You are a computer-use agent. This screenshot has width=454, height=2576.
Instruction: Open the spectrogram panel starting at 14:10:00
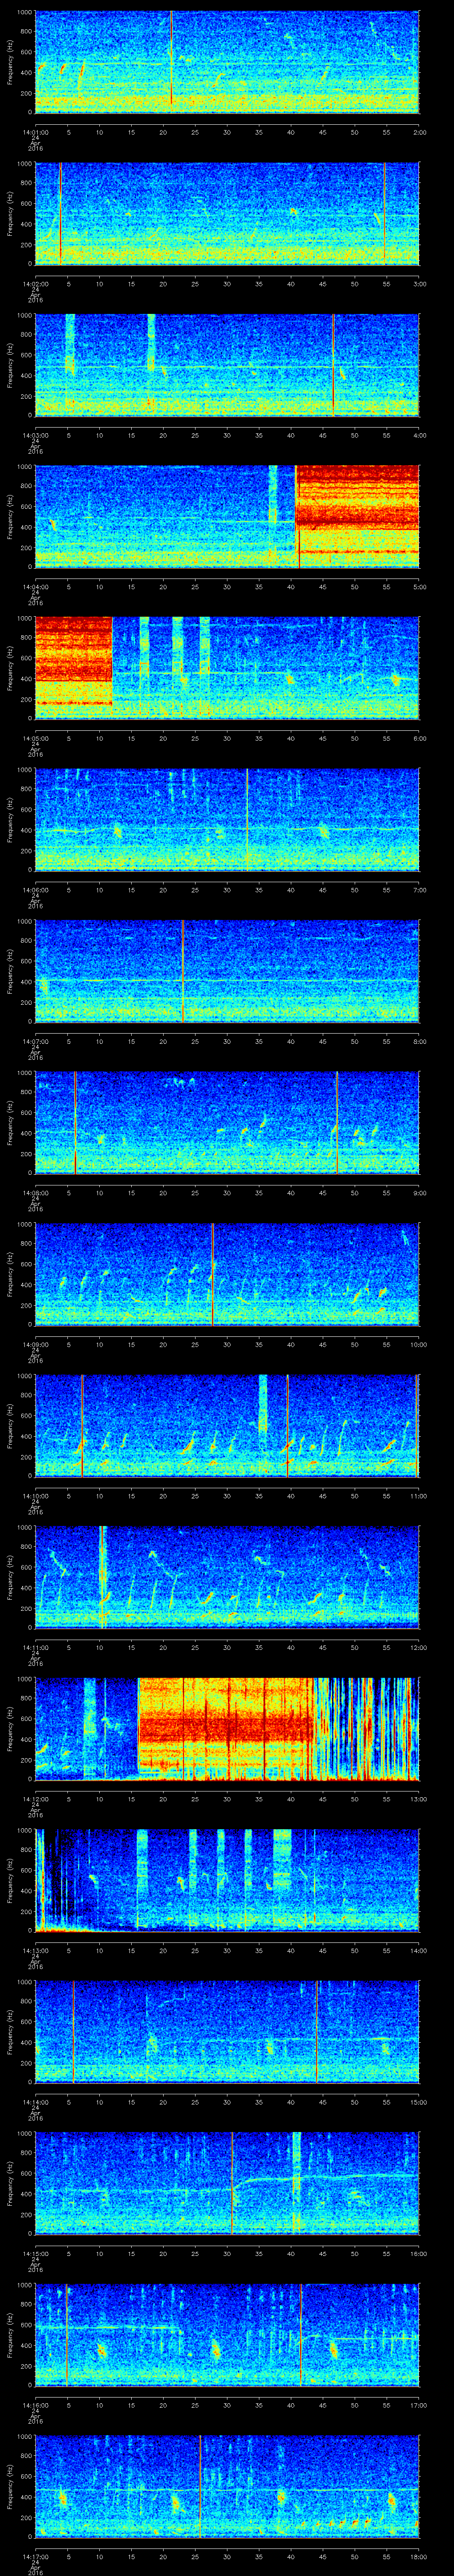pyautogui.click(x=227, y=1426)
